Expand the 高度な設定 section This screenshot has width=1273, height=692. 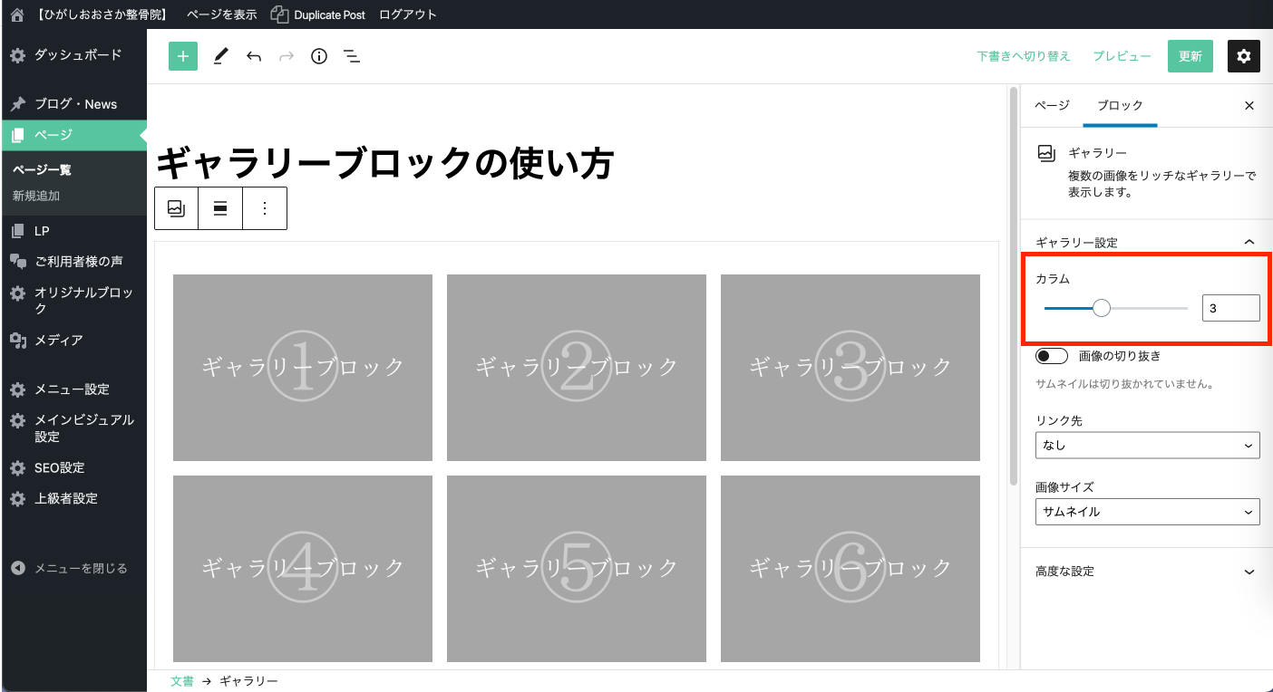tap(1147, 572)
